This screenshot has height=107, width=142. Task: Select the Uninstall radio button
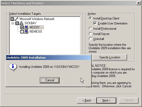click(x=90, y=39)
